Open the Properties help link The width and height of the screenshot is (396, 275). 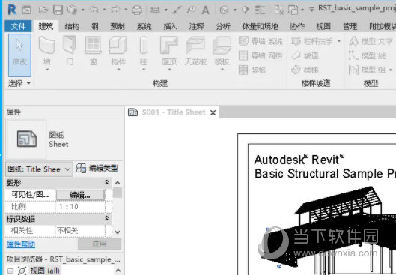click(x=21, y=244)
